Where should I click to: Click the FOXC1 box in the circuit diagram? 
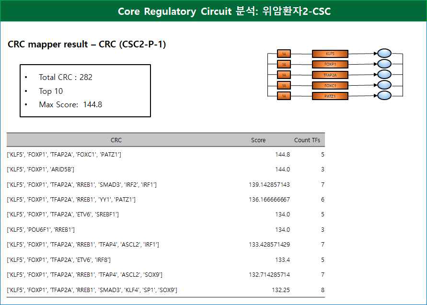click(x=330, y=85)
